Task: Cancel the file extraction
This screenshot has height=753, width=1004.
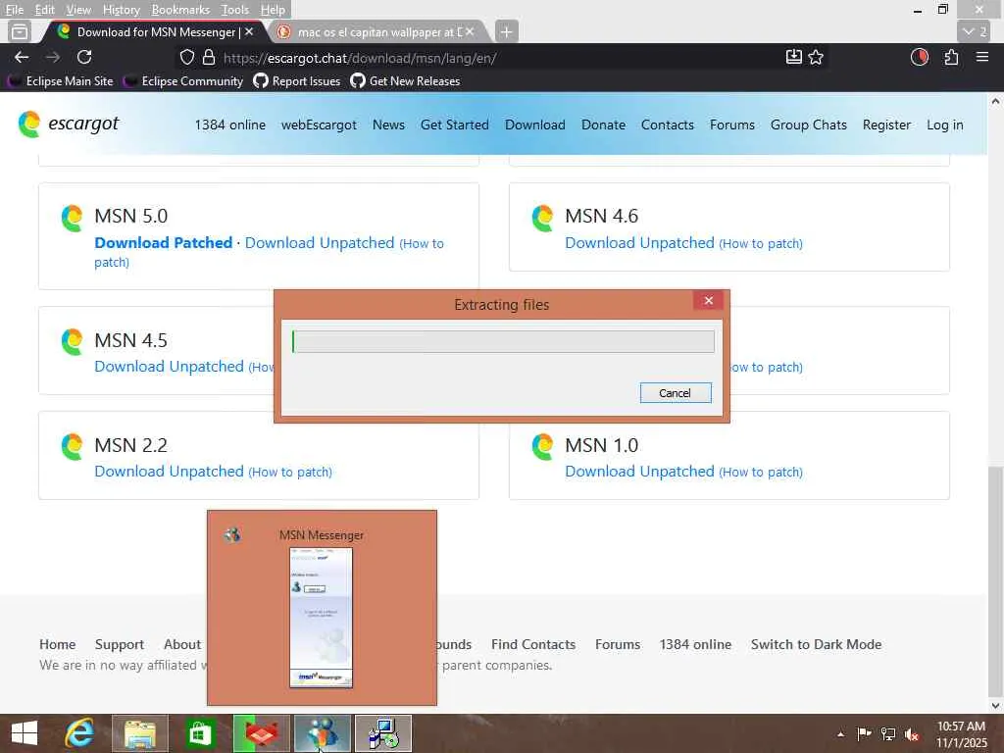Action: pos(675,392)
